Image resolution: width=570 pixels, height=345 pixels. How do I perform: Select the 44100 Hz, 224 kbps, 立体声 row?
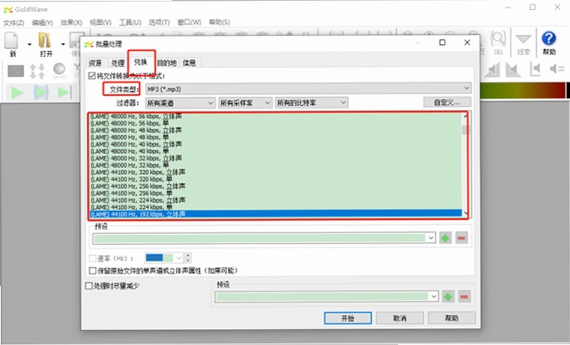coord(276,200)
